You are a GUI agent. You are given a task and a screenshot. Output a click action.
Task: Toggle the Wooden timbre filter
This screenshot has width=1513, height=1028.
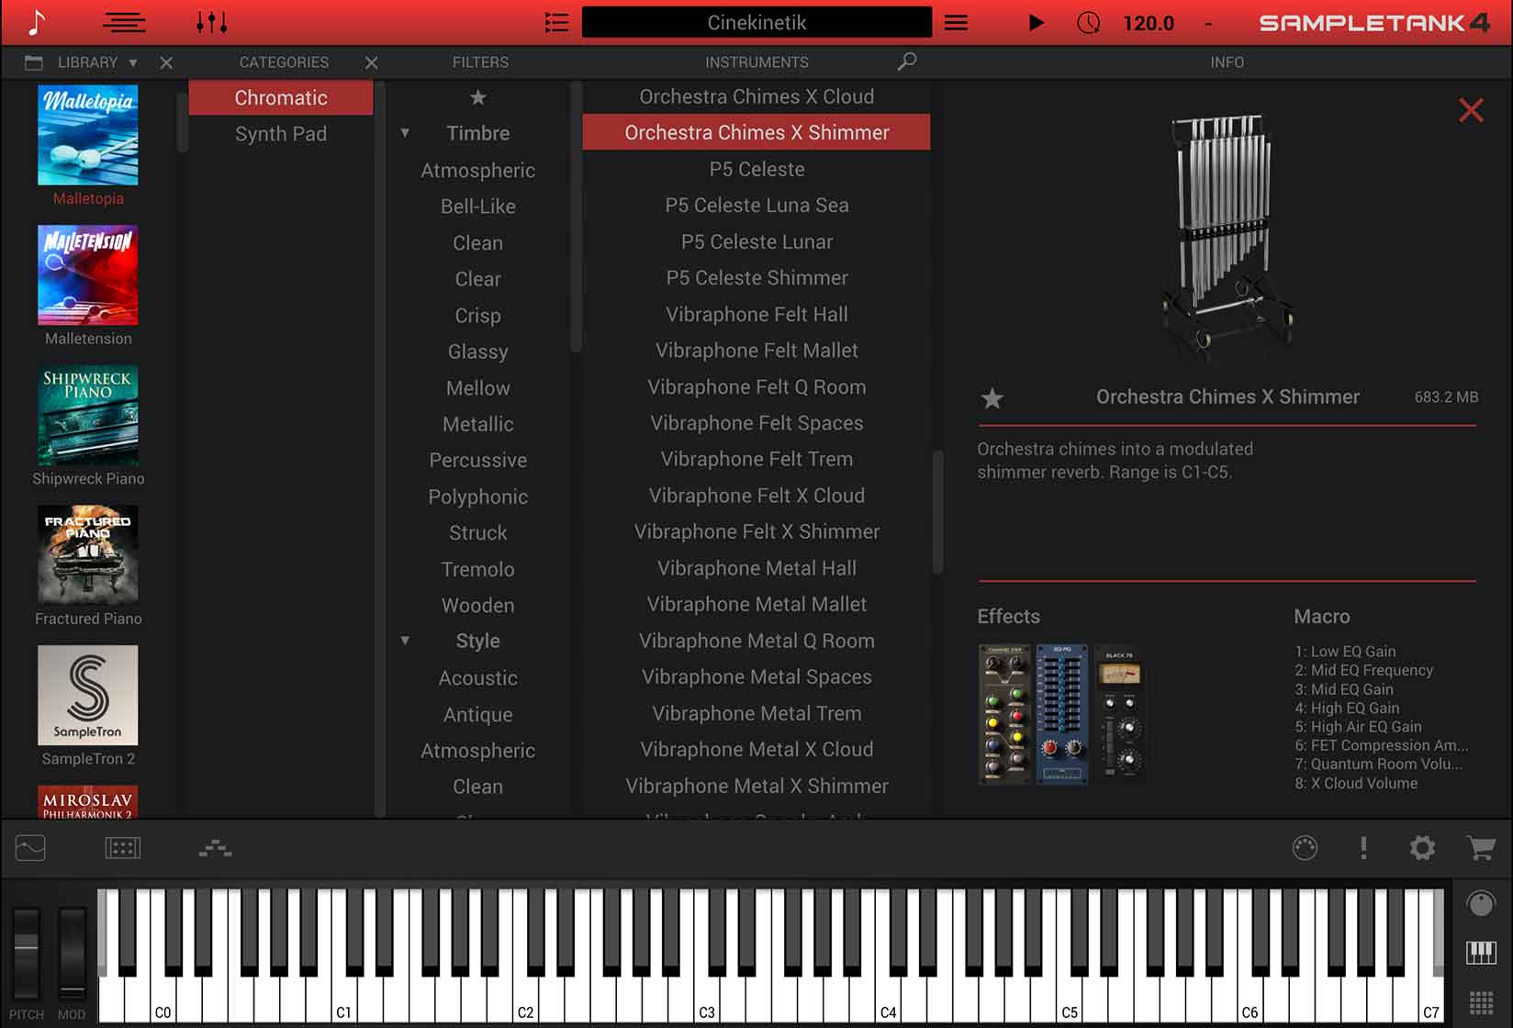pos(477,605)
